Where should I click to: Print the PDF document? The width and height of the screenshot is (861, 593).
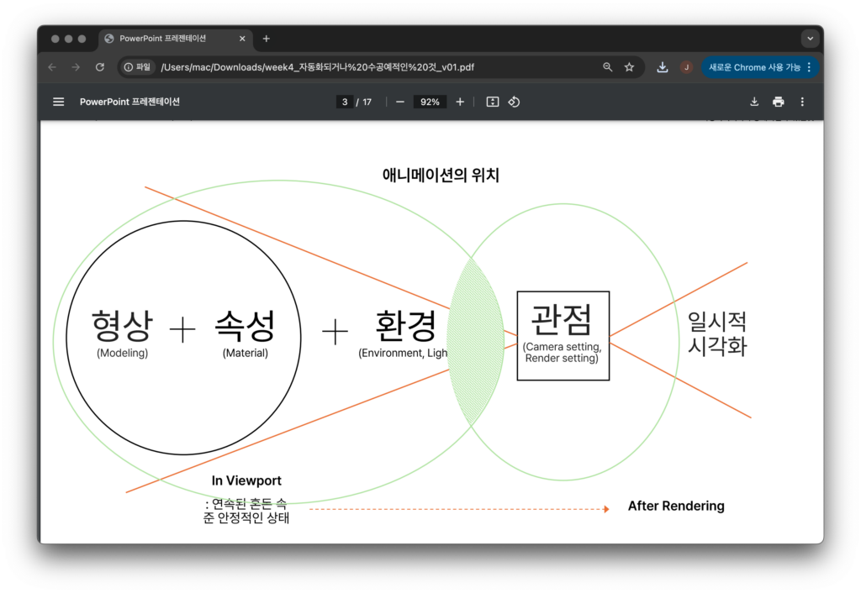coord(779,102)
